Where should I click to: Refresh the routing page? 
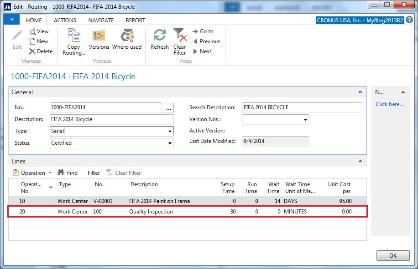tap(160, 39)
